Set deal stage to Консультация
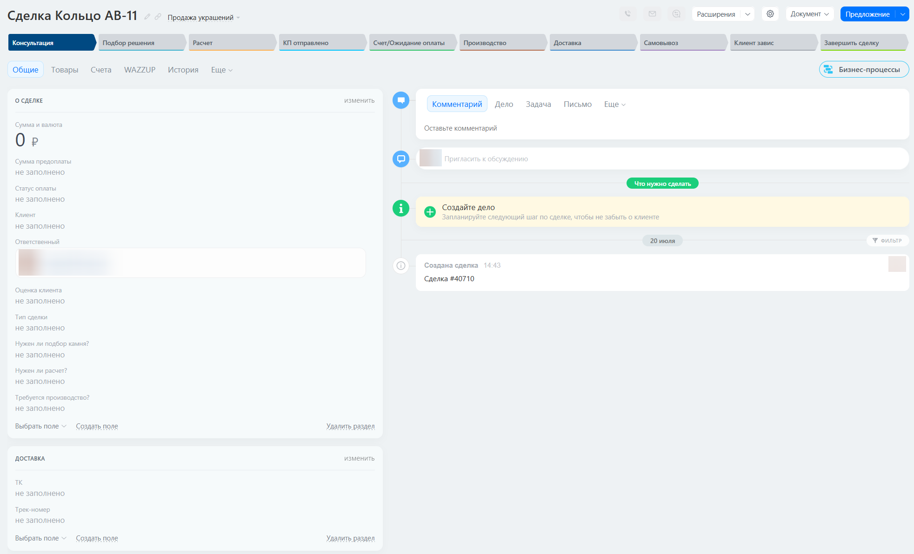914x554 pixels. [x=51, y=43]
